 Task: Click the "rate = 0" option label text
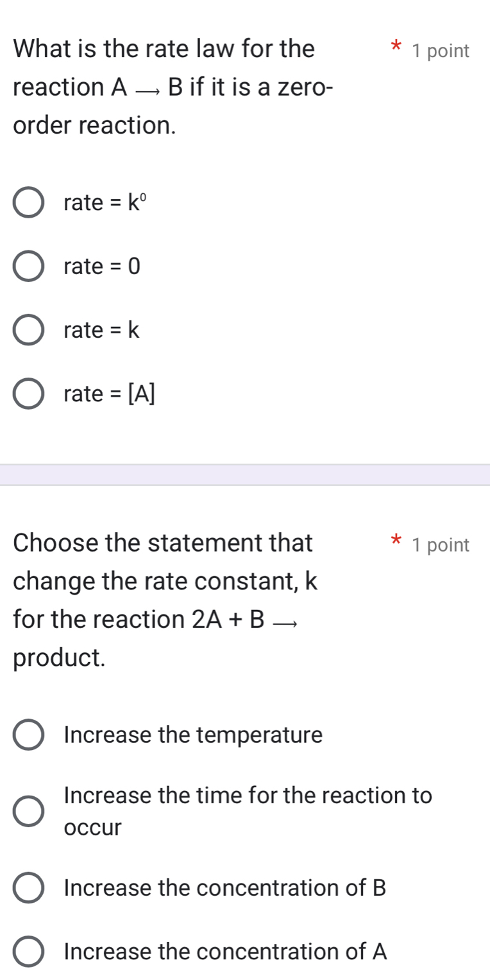102,266
